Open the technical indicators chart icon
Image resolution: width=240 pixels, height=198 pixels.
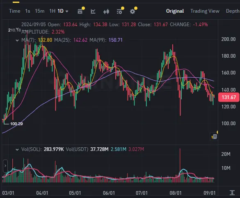tap(93, 11)
